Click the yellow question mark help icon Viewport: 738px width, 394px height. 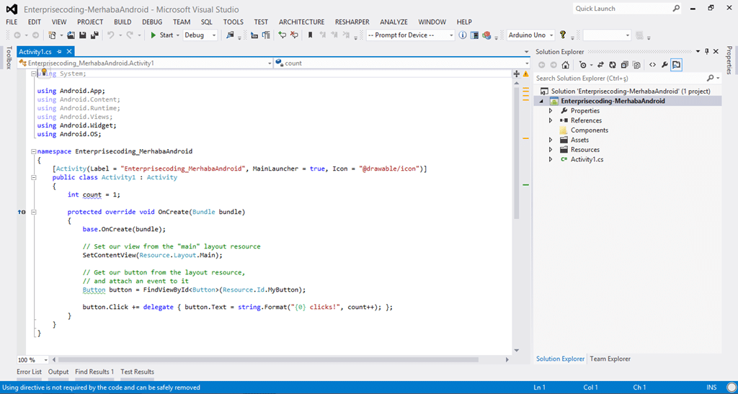(x=562, y=35)
